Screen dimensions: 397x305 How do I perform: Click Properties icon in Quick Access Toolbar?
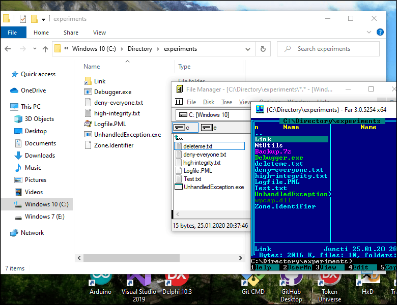point(22,19)
